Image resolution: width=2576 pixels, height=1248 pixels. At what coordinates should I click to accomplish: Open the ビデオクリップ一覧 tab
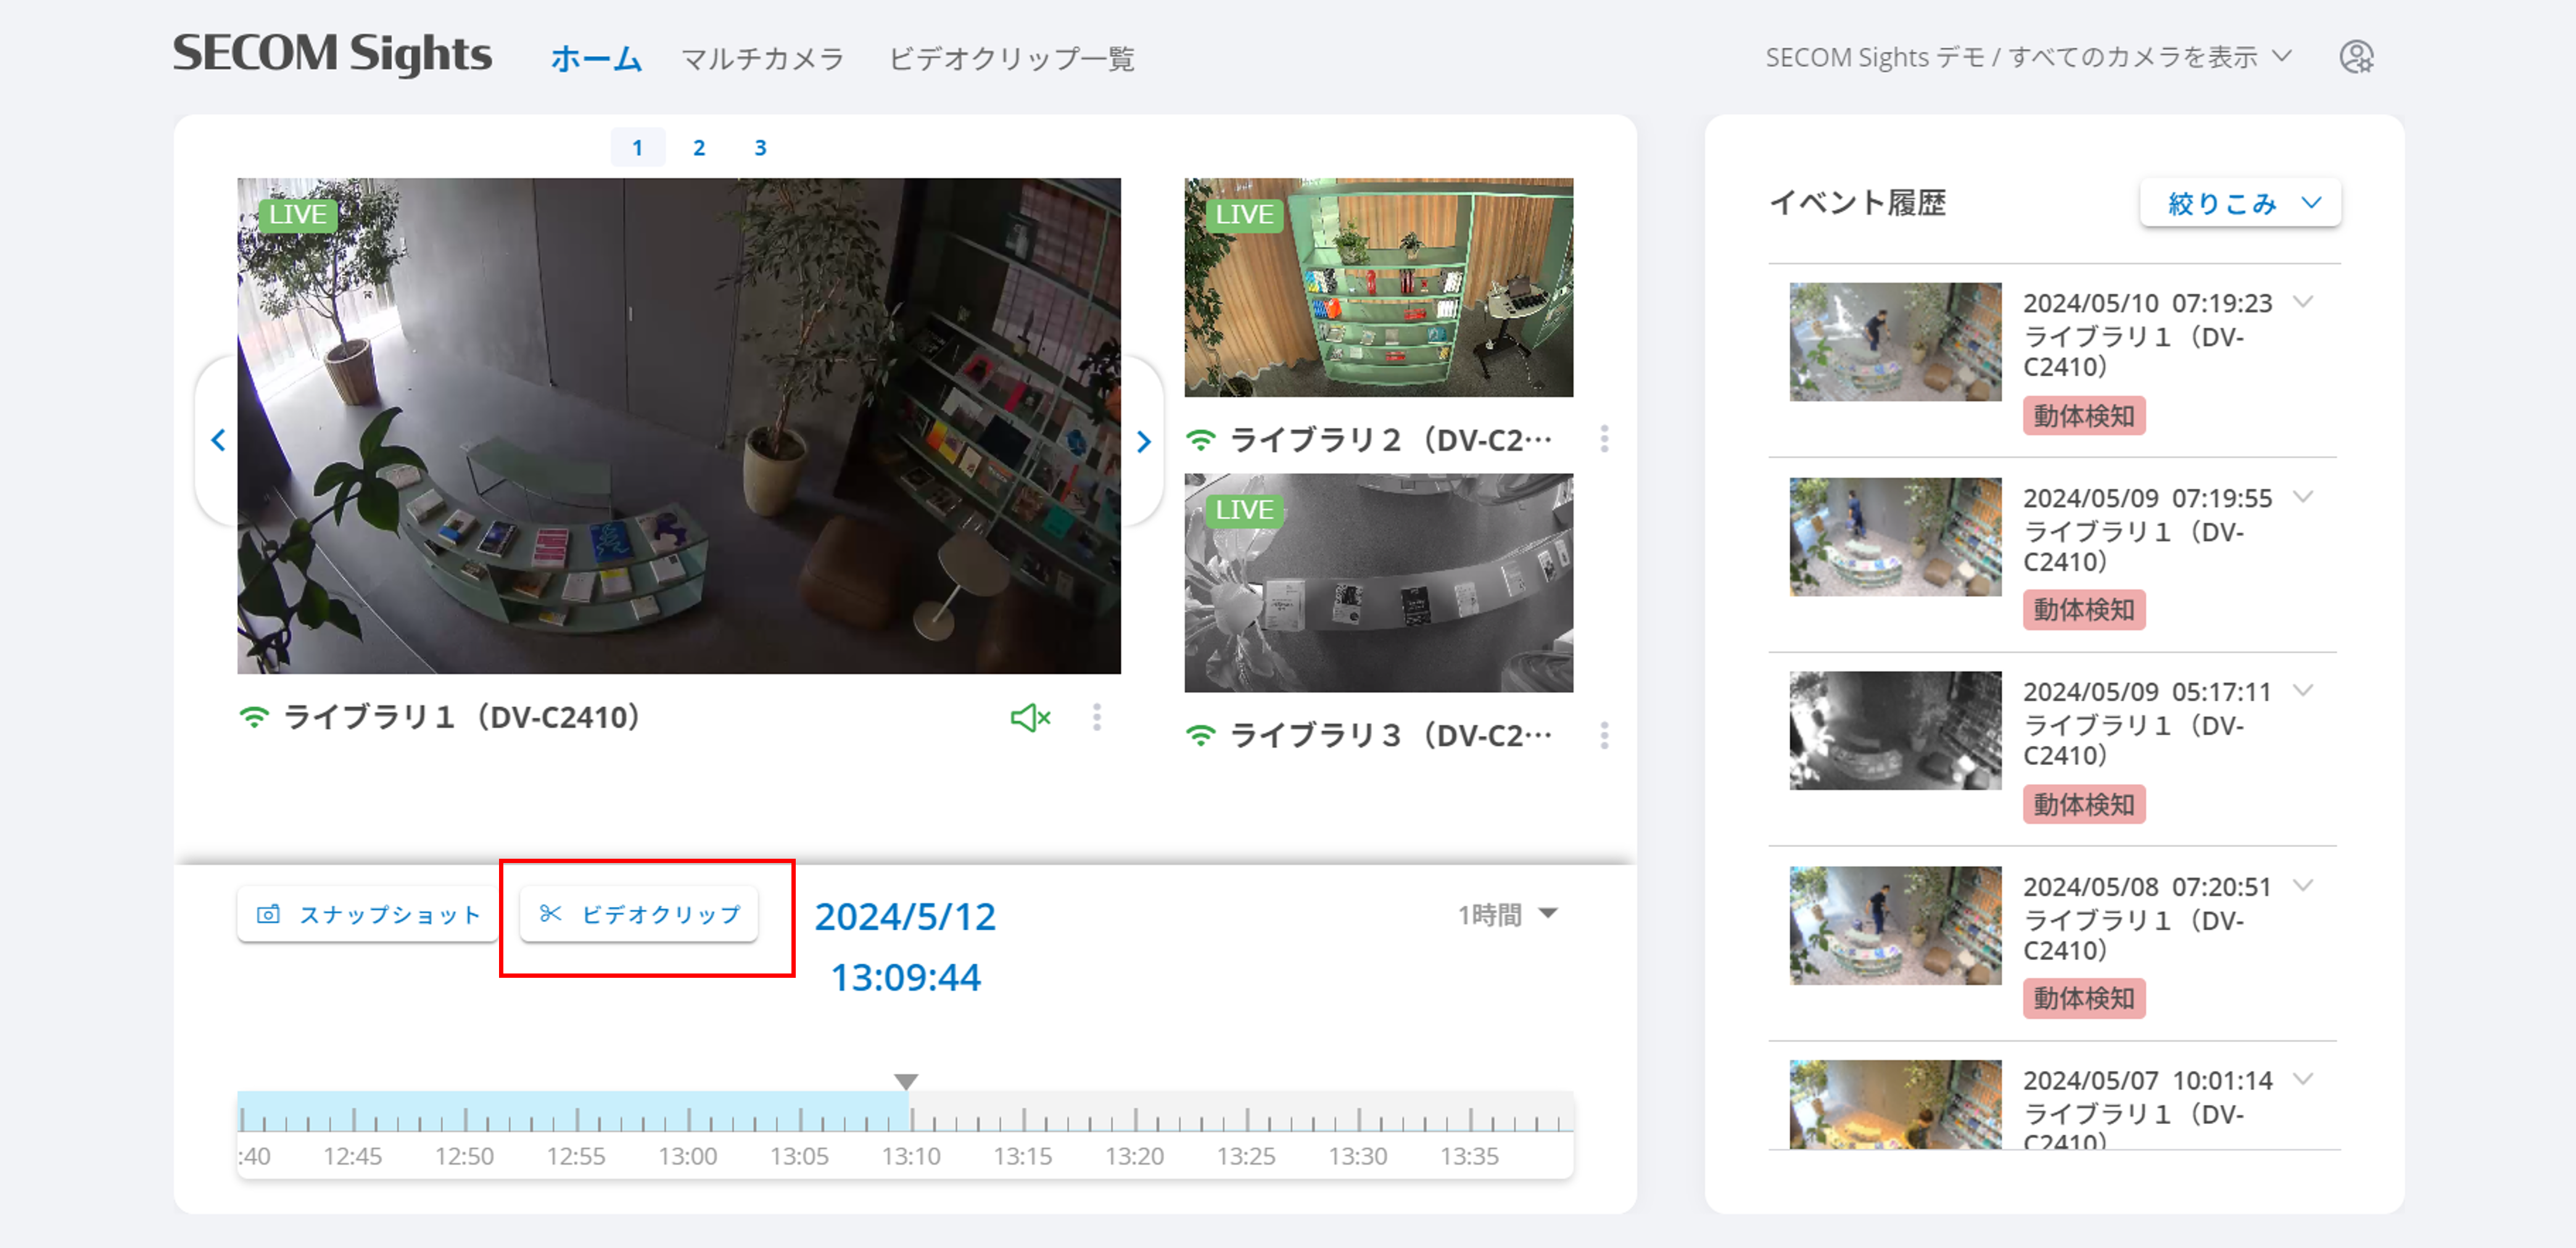click(x=1011, y=58)
